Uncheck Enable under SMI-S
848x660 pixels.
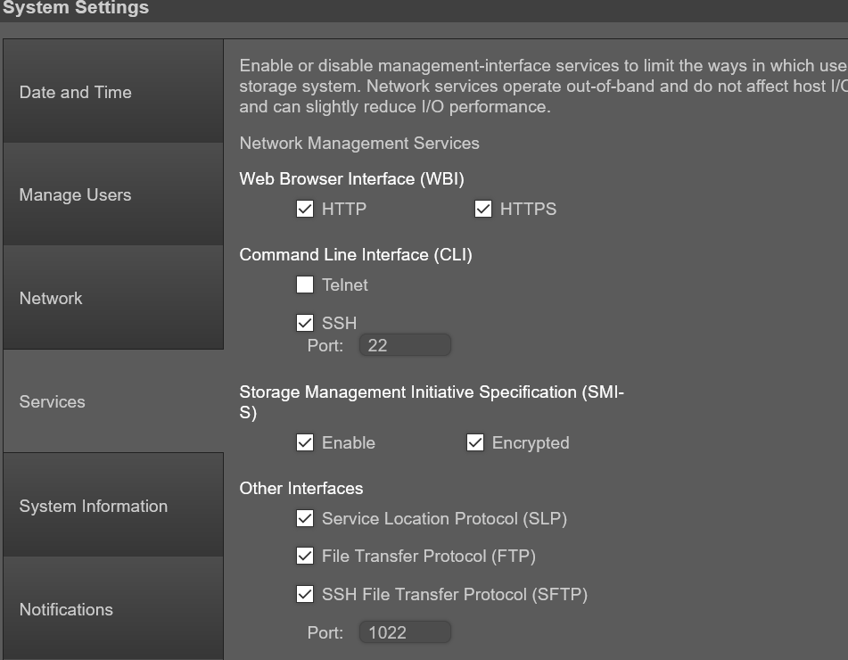pos(305,442)
